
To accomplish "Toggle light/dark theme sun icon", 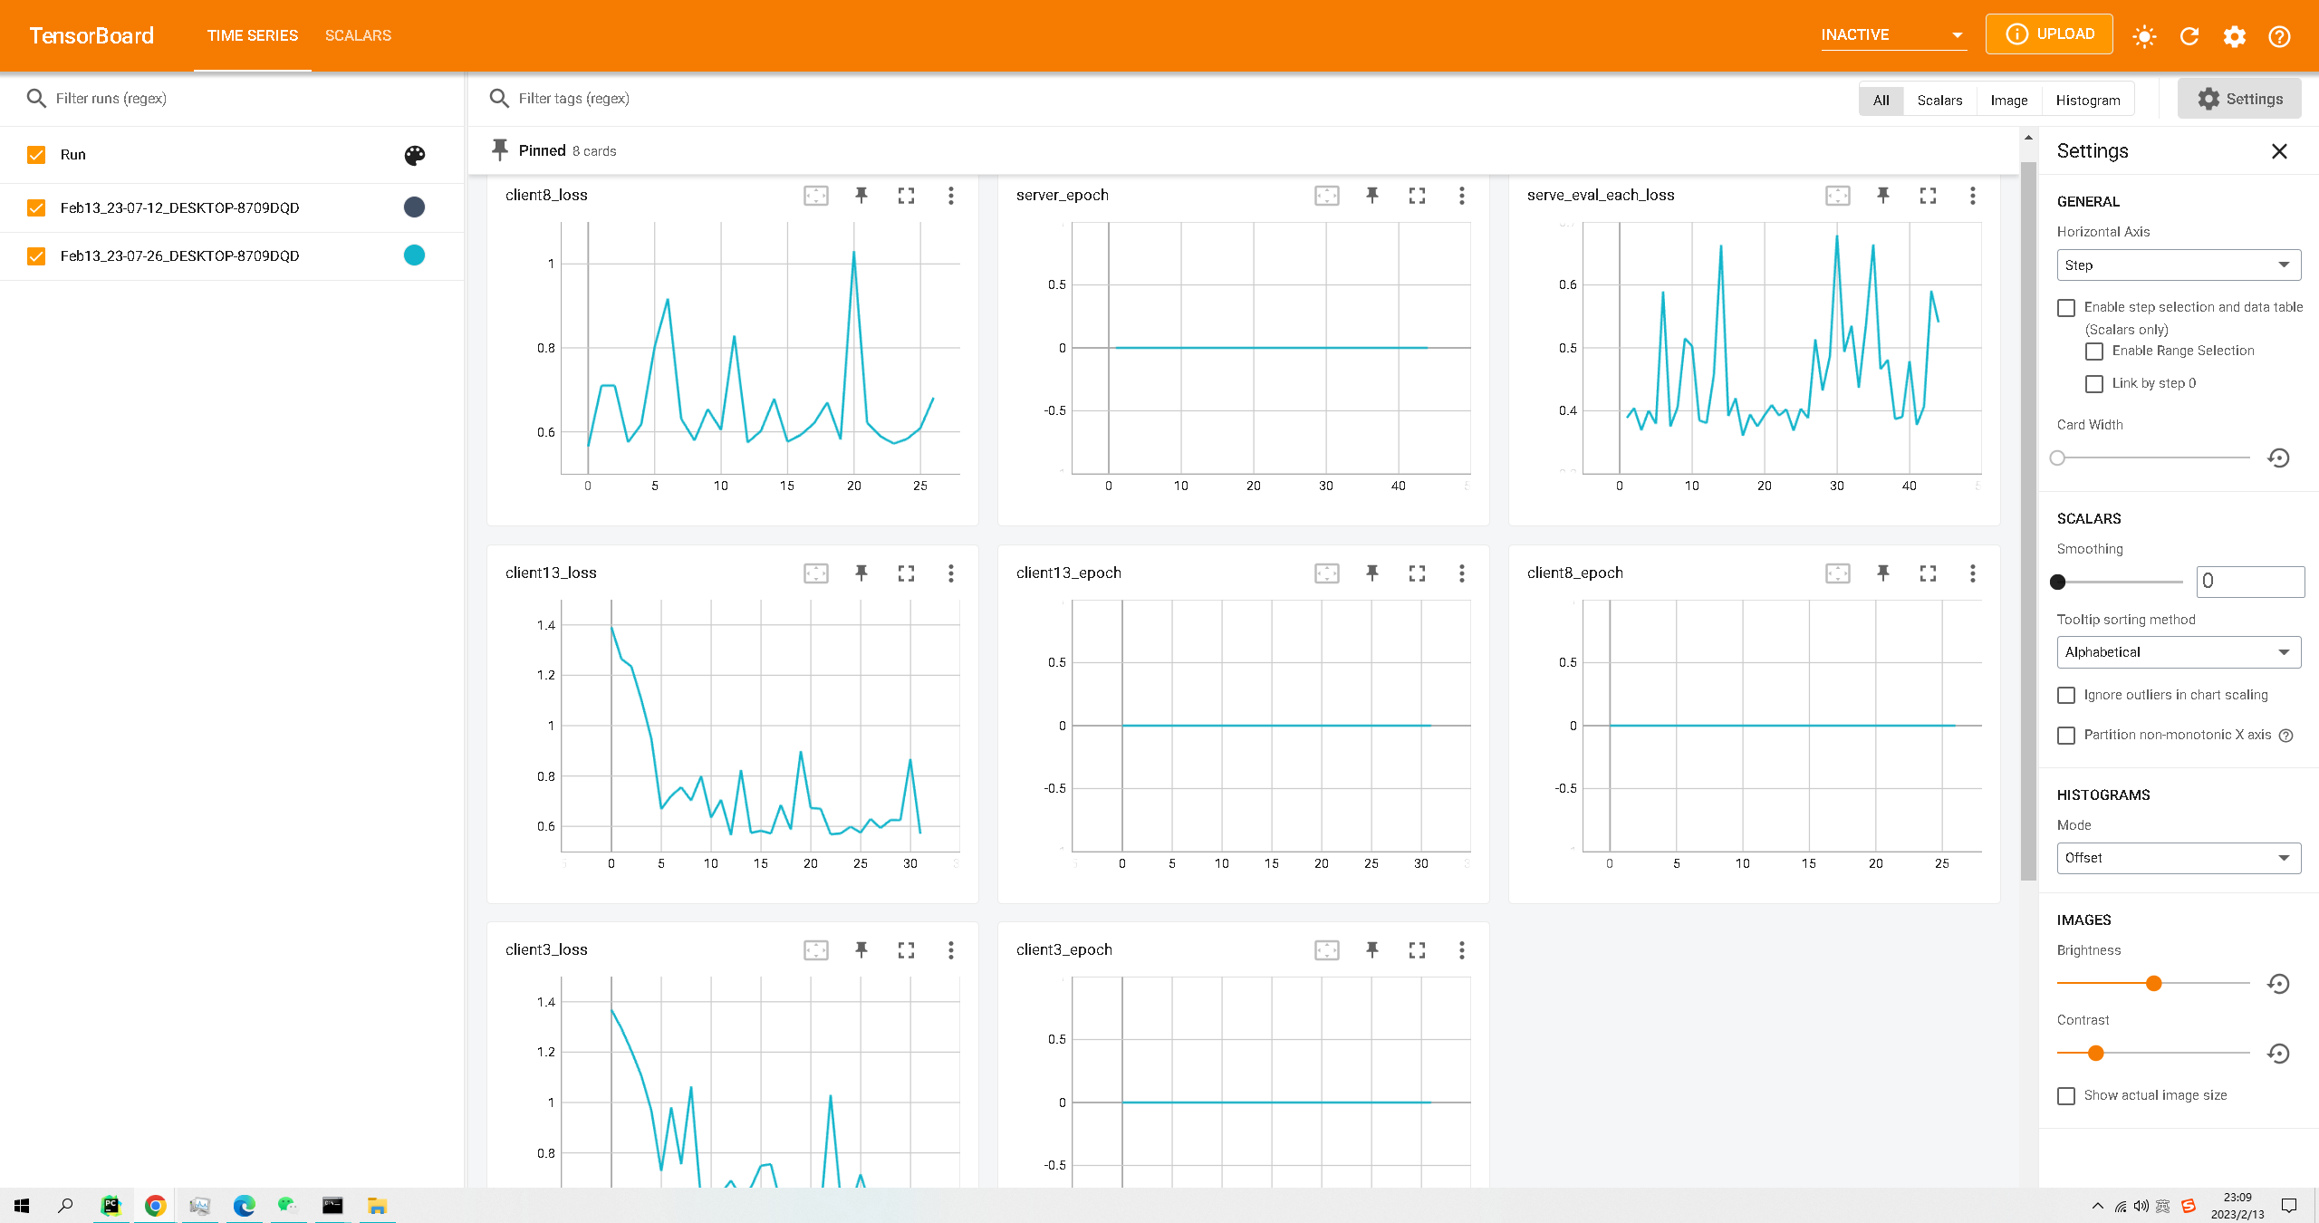I will [2144, 36].
